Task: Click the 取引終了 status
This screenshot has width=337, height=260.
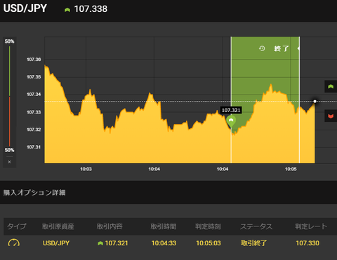Action: click(254, 243)
